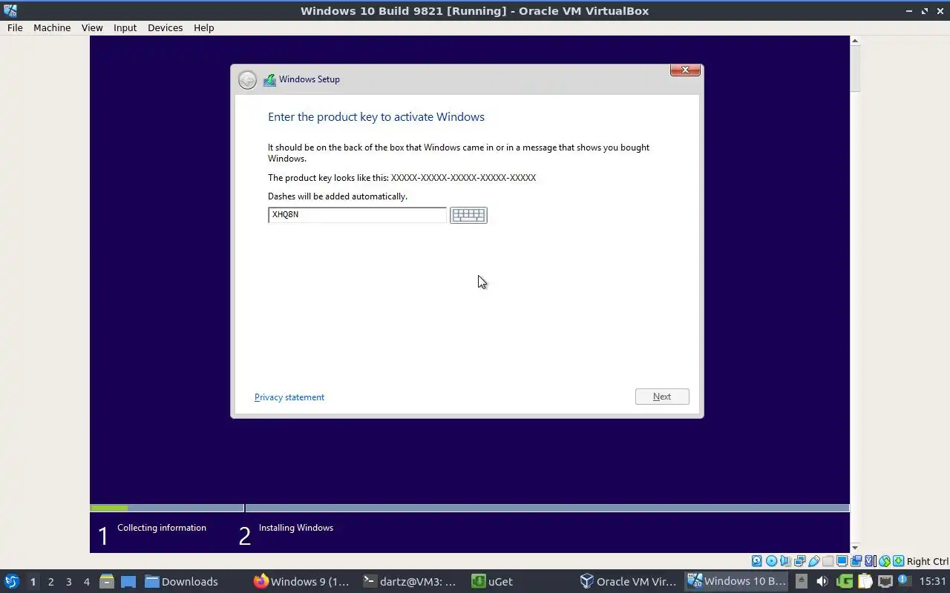
Task: Open the update notification tray icon
Action: click(x=905, y=581)
